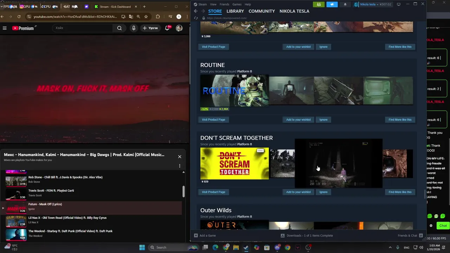Go back in Steam store
The height and width of the screenshot is (253, 450).
[196, 11]
